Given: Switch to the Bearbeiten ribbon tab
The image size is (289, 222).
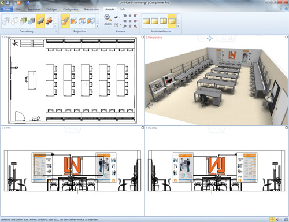Looking at the screenshot, I should (34, 9).
